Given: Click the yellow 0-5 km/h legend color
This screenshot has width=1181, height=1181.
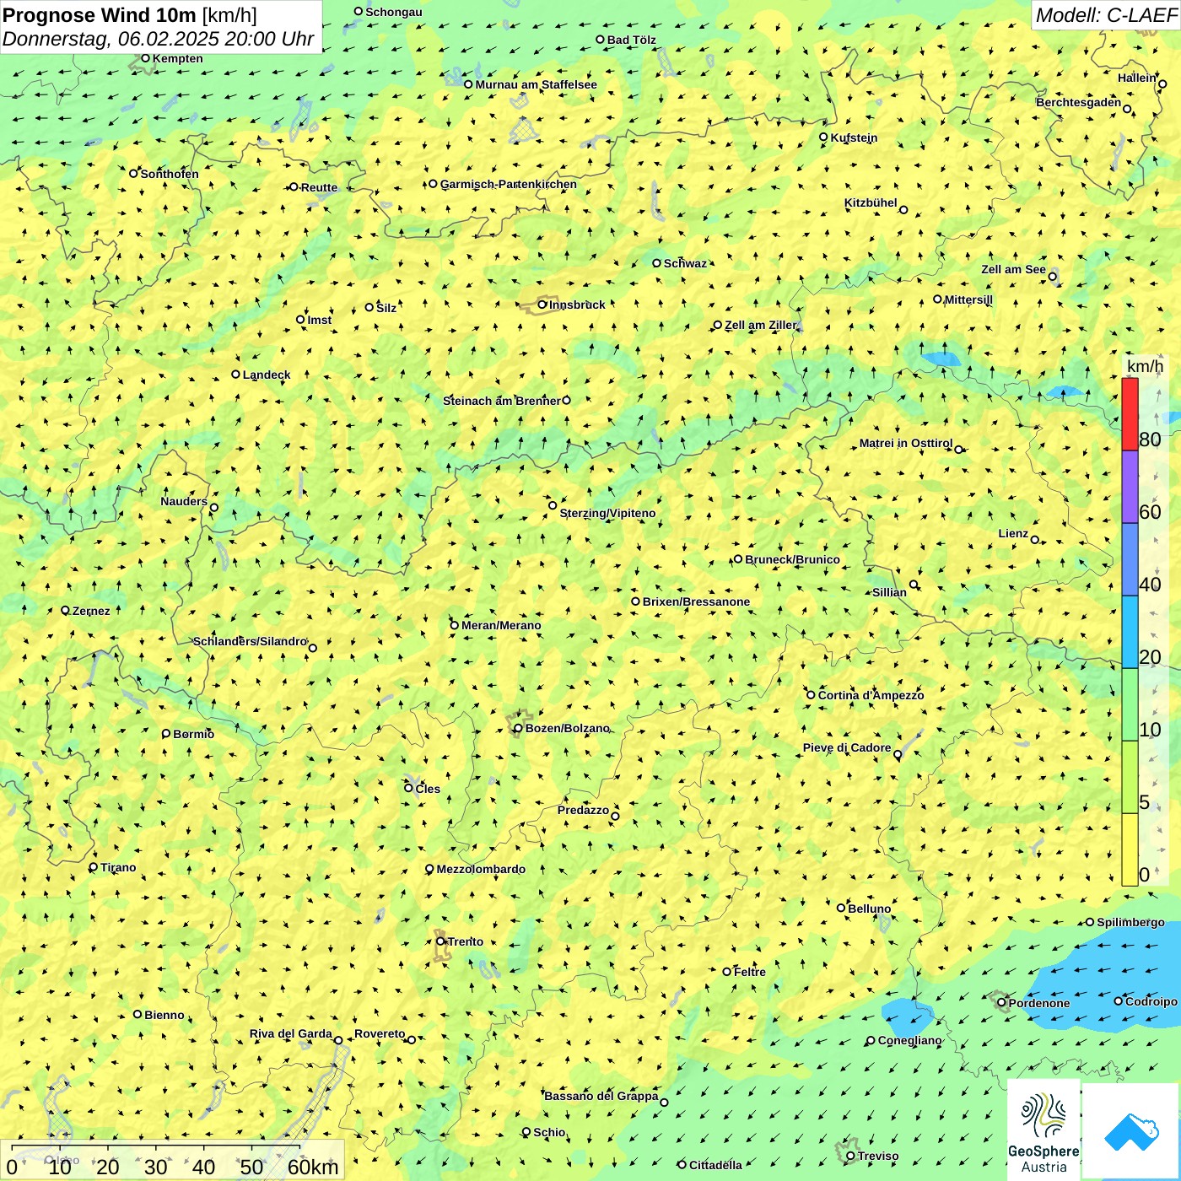Looking at the screenshot, I should [1130, 849].
